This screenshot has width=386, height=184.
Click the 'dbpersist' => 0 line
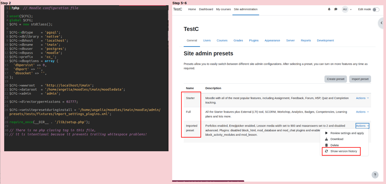coord(30,65)
